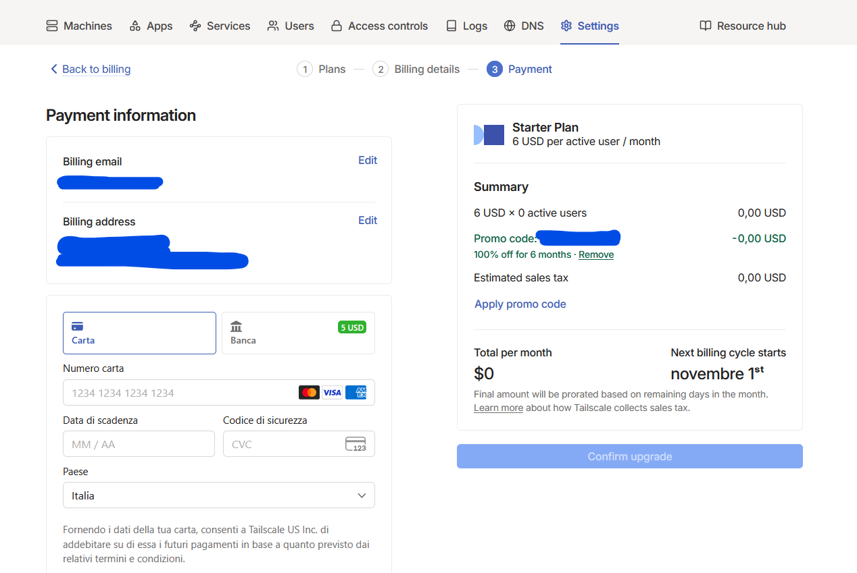
Task: Select the Carta payment method
Action: click(139, 333)
